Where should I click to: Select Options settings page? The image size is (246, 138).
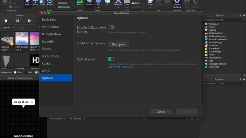coord(56,78)
